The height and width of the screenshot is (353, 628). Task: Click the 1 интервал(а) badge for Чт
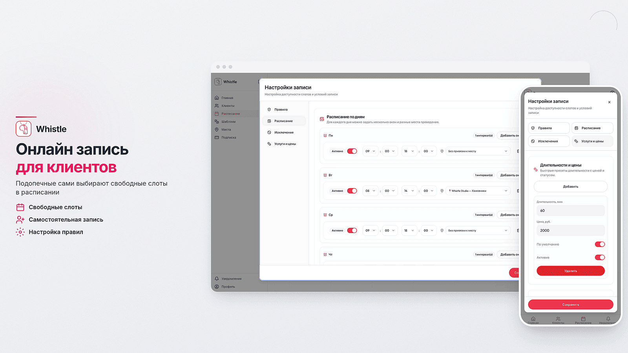pyautogui.click(x=484, y=254)
